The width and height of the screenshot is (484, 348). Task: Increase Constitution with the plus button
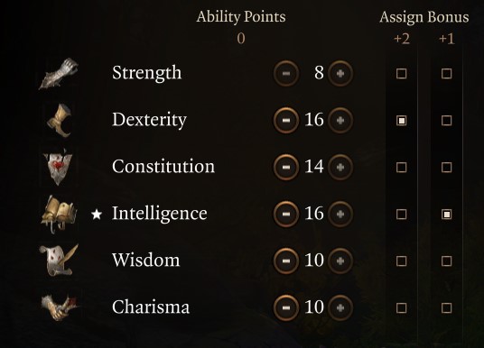pyautogui.click(x=340, y=168)
